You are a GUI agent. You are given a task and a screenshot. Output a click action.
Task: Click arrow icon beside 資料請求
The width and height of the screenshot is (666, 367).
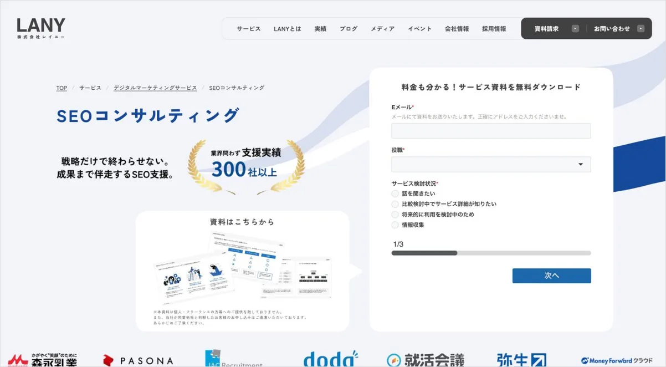575,29
